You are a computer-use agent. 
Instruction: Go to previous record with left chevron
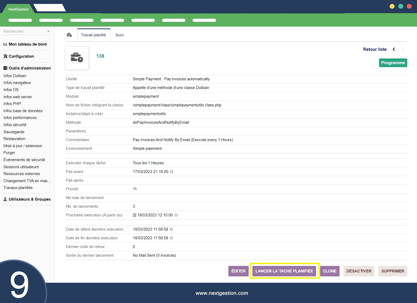pos(394,49)
